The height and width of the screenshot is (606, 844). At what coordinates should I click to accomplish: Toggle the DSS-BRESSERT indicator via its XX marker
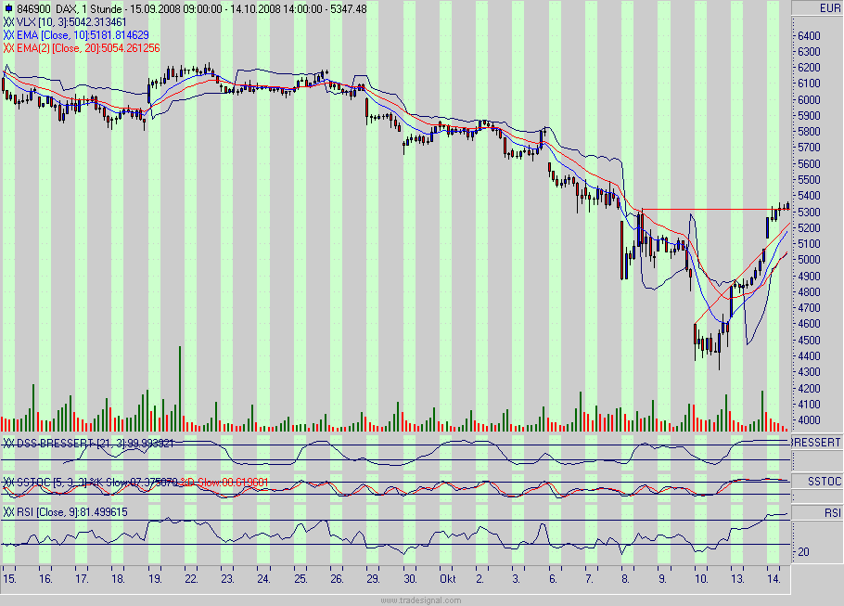pos(8,443)
